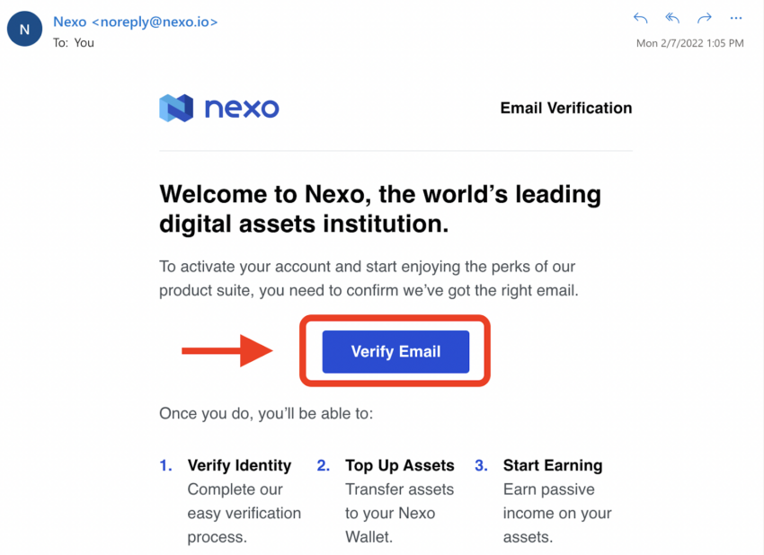Click the Reply arrow icon

[640, 19]
